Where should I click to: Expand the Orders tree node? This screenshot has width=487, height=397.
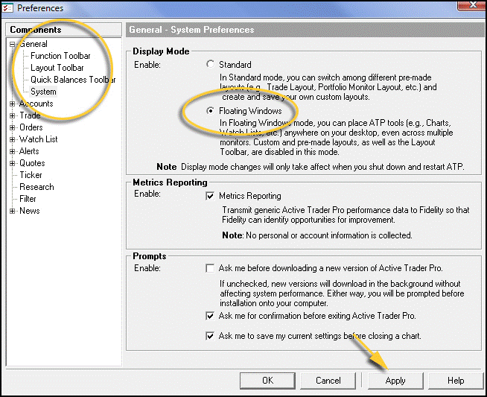click(x=13, y=127)
